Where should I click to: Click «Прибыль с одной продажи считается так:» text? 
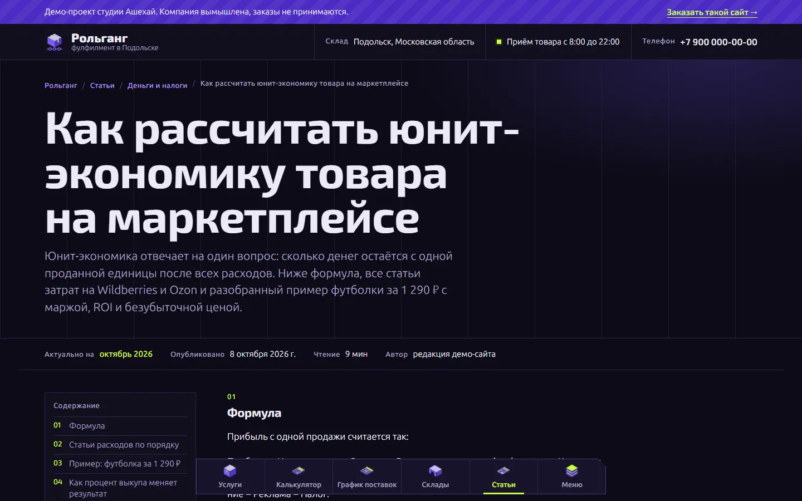click(x=318, y=437)
